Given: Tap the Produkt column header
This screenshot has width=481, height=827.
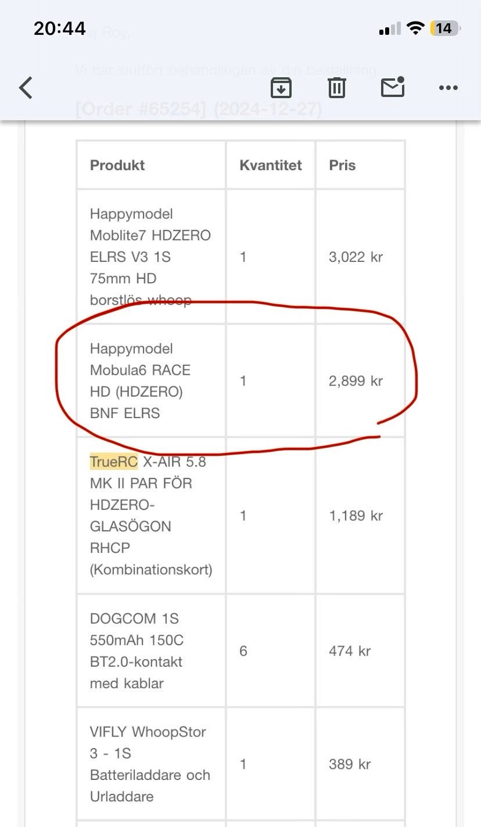Looking at the screenshot, I should click(x=117, y=165).
